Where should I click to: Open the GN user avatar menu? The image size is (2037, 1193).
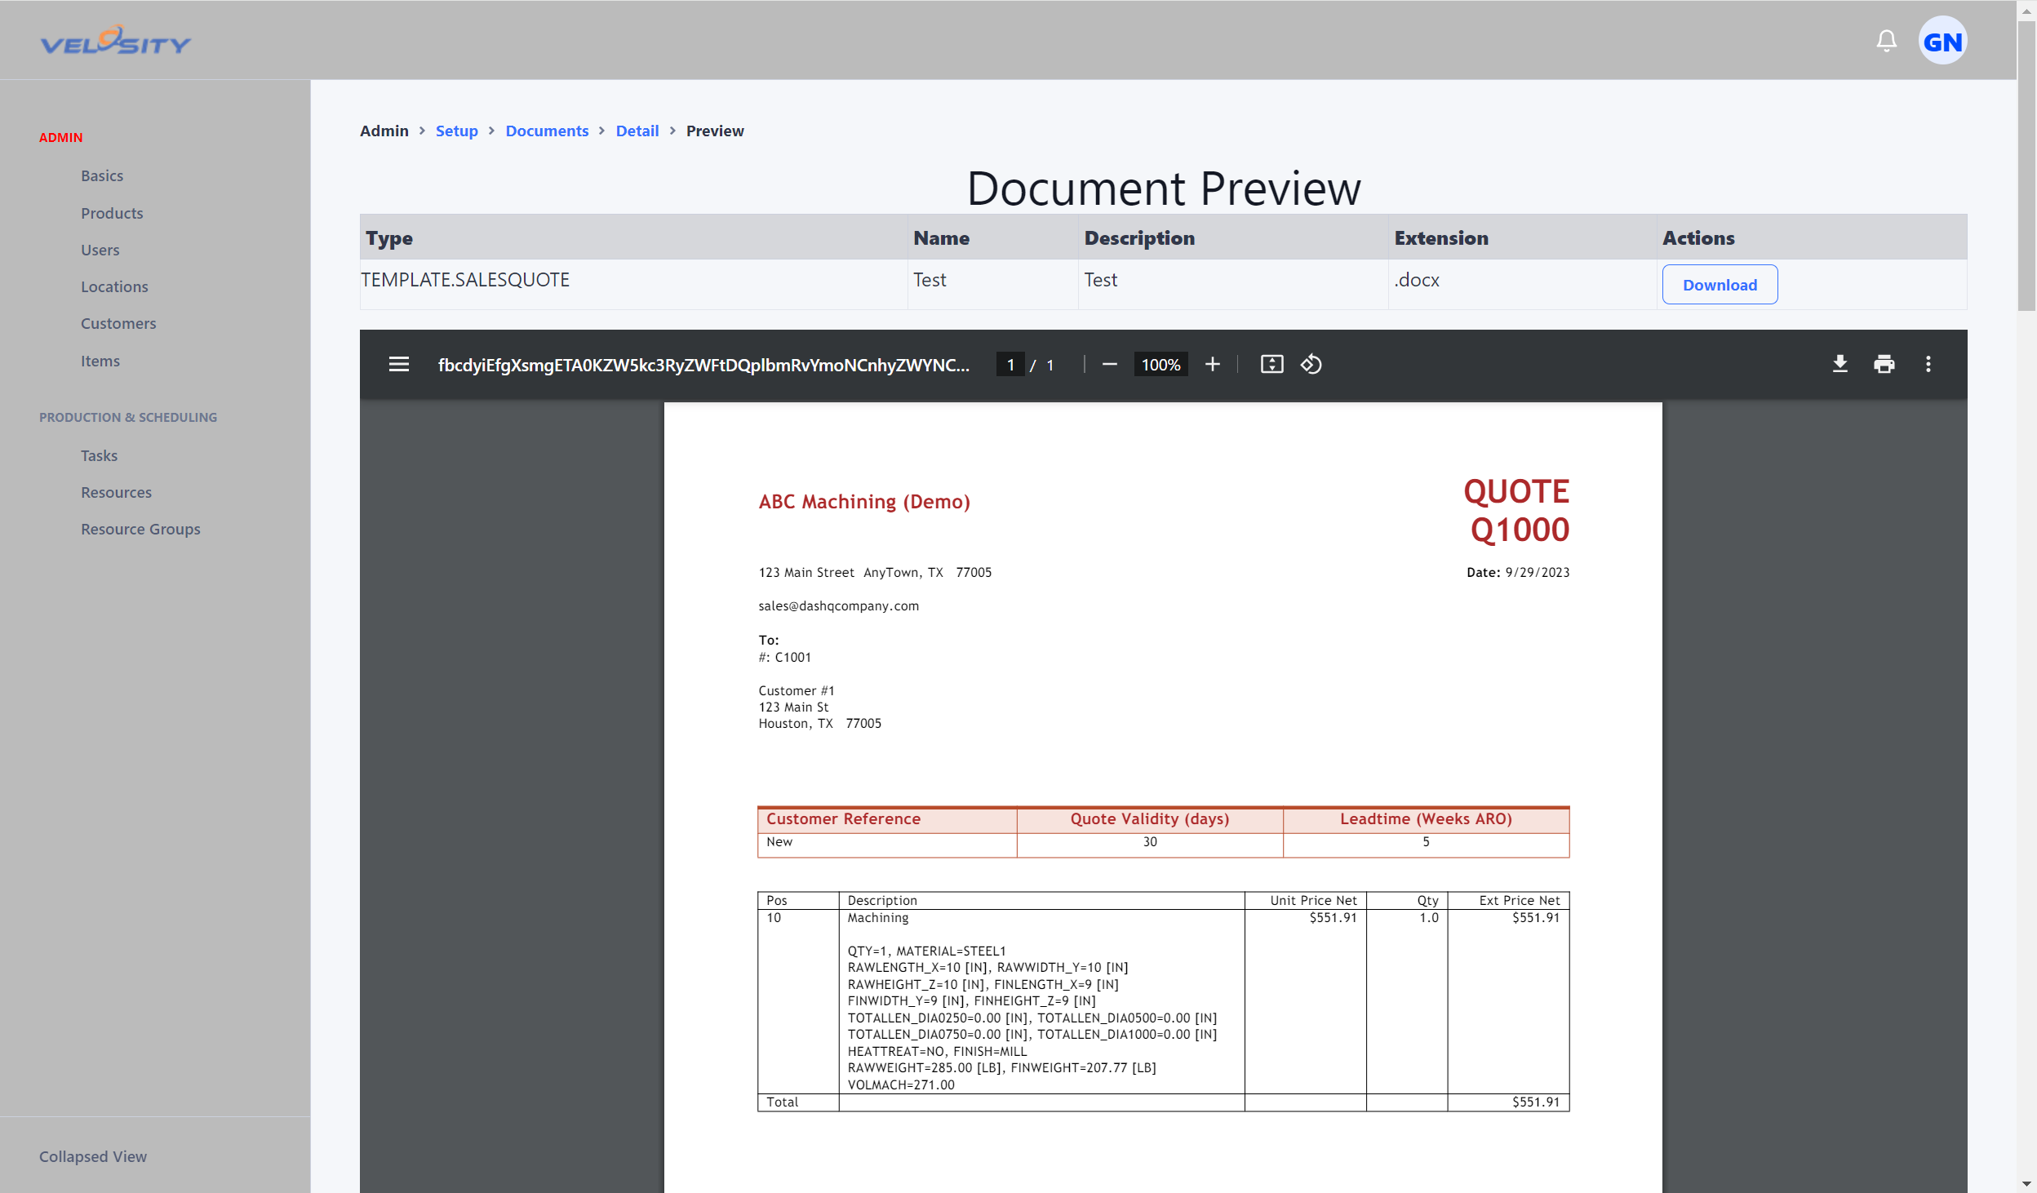(1942, 41)
